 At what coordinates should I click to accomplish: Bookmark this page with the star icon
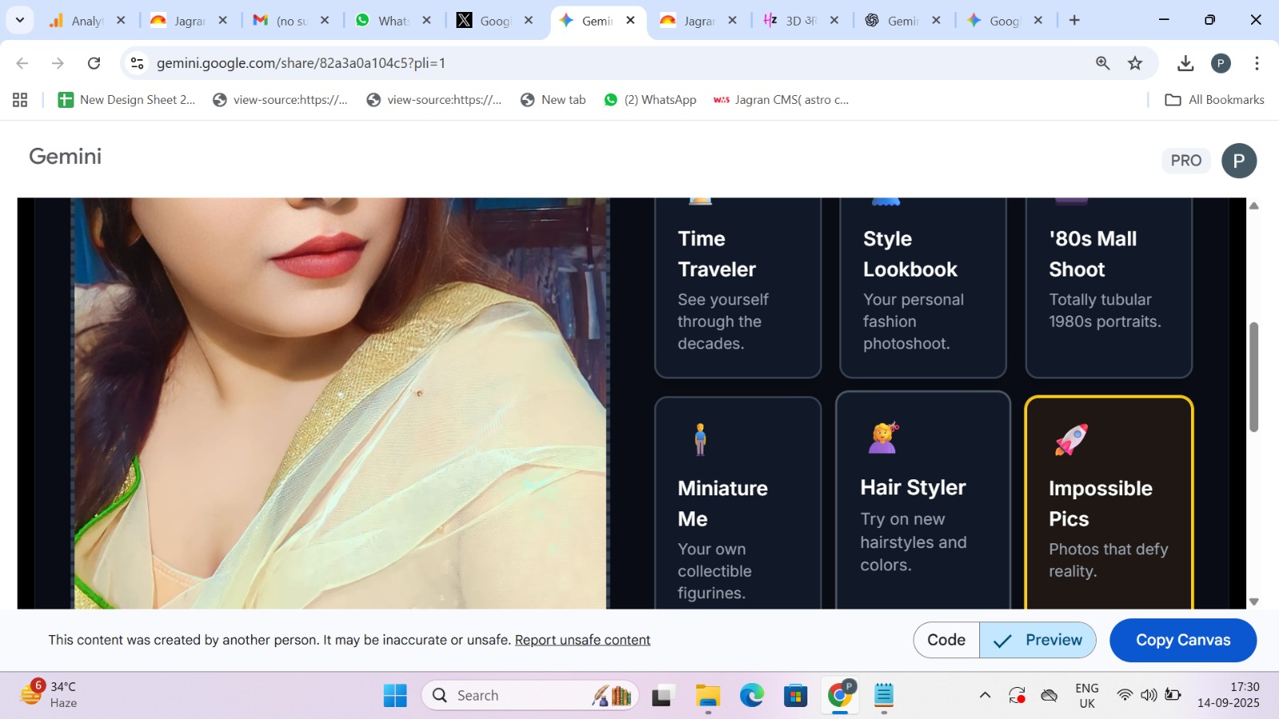pyautogui.click(x=1135, y=63)
